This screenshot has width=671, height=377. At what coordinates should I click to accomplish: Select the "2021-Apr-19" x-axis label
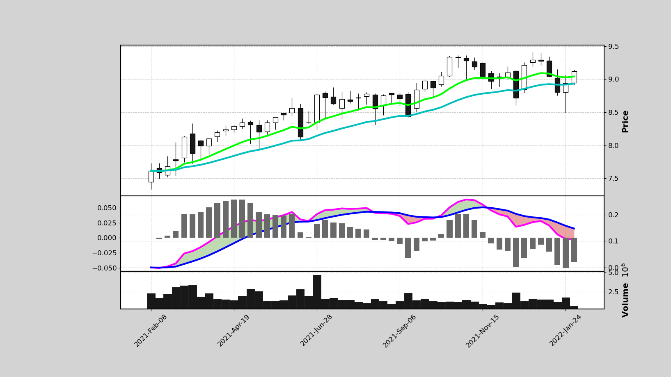(234, 331)
